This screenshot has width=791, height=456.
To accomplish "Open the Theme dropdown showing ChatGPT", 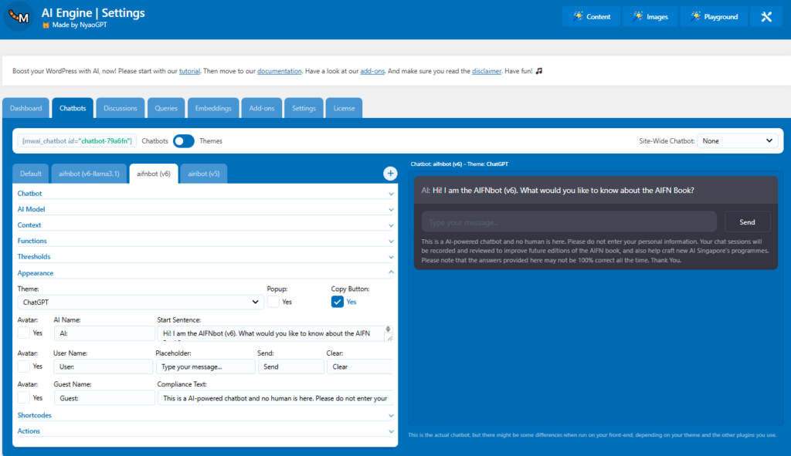I will 141,302.
